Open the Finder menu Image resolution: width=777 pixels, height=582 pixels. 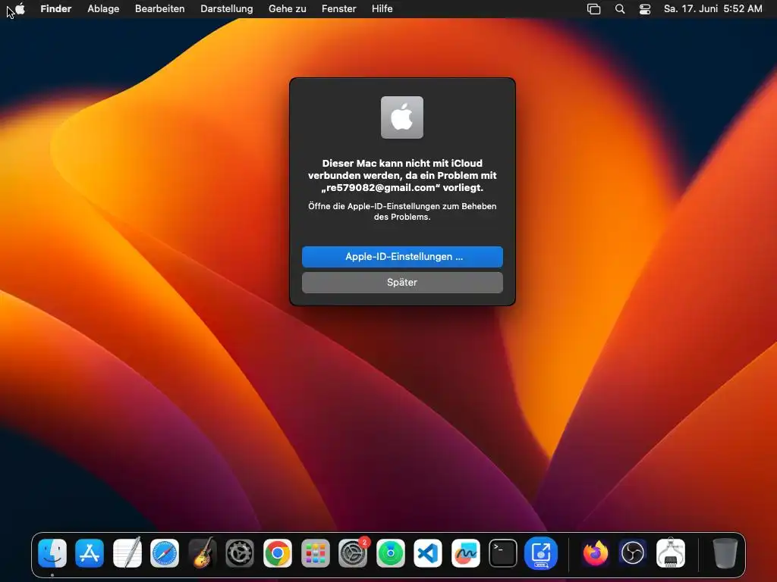tap(56, 8)
